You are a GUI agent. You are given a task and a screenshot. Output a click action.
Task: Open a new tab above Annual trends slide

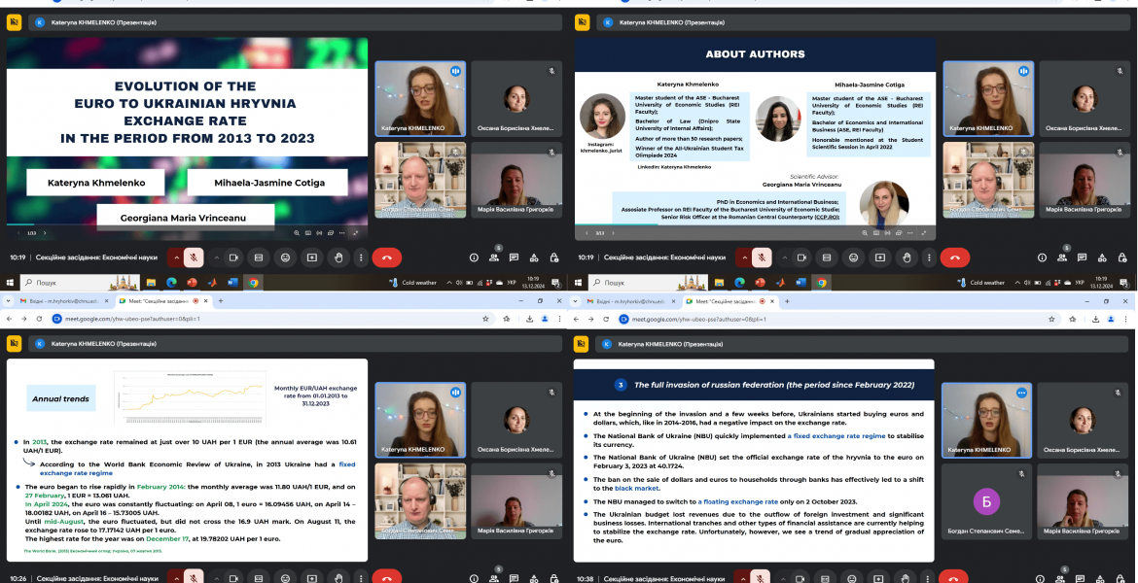pyautogui.click(x=221, y=301)
